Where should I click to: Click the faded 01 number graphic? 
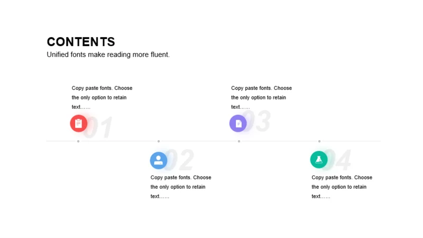pyautogui.click(x=99, y=127)
